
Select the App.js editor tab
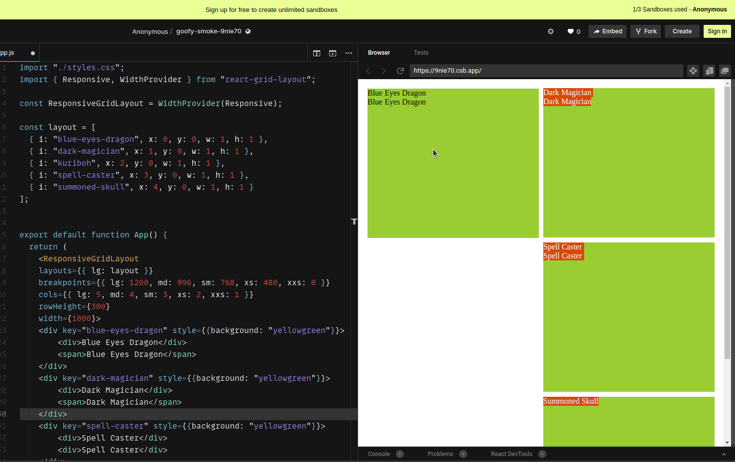click(18, 53)
